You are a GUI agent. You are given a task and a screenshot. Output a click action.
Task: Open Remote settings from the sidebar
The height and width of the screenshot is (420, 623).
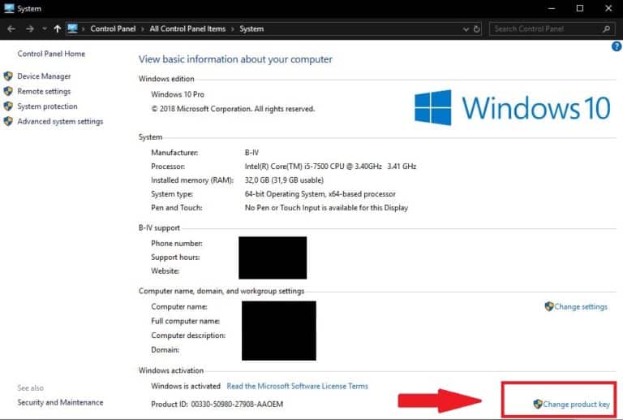(44, 92)
